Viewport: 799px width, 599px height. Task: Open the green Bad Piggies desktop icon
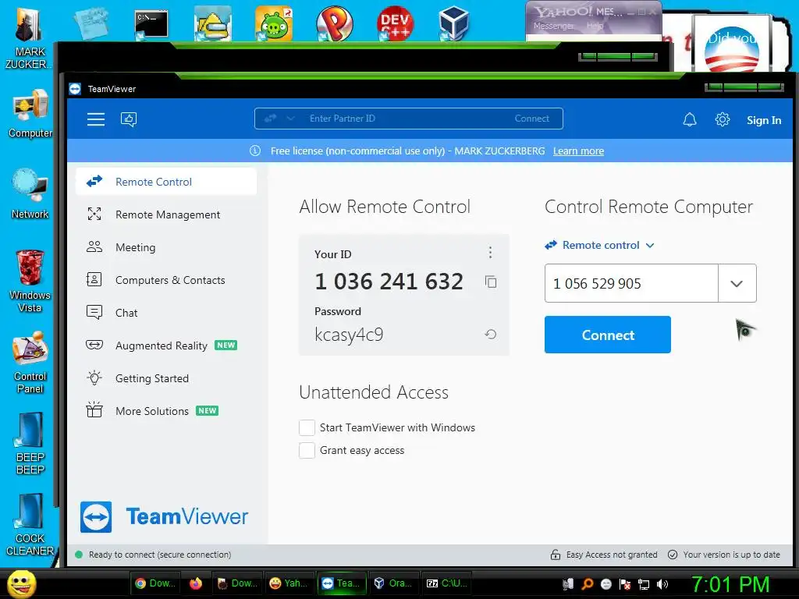click(274, 23)
